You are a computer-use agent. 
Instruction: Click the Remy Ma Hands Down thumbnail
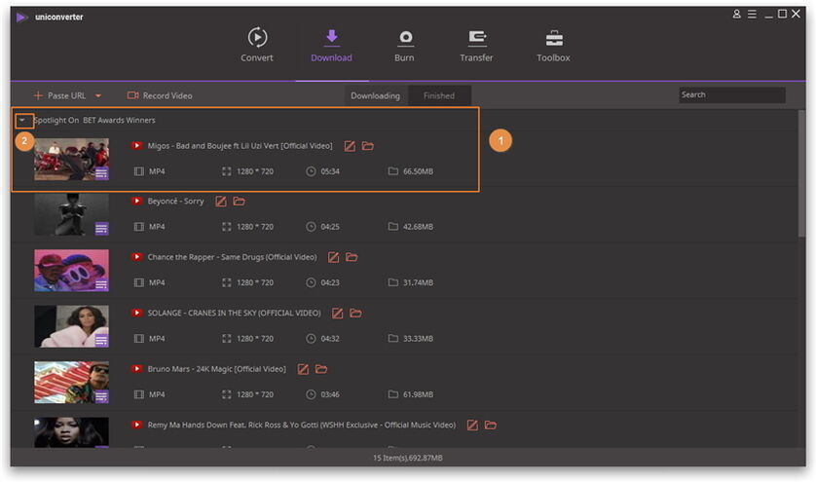click(72, 432)
